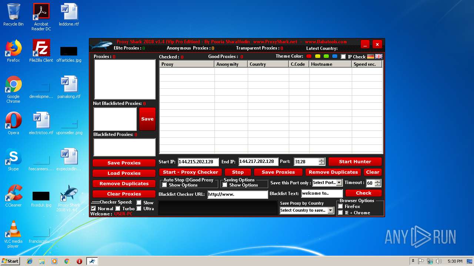Image resolution: width=474 pixels, height=266 pixels.
Task: Click Start - Proxy Checker button
Action: (x=191, y=172)
